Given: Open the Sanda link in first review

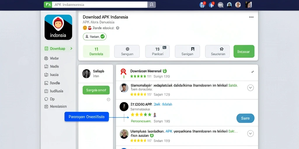Looking at the screenshot, I should pyautogui.click(x=233, y=86).
